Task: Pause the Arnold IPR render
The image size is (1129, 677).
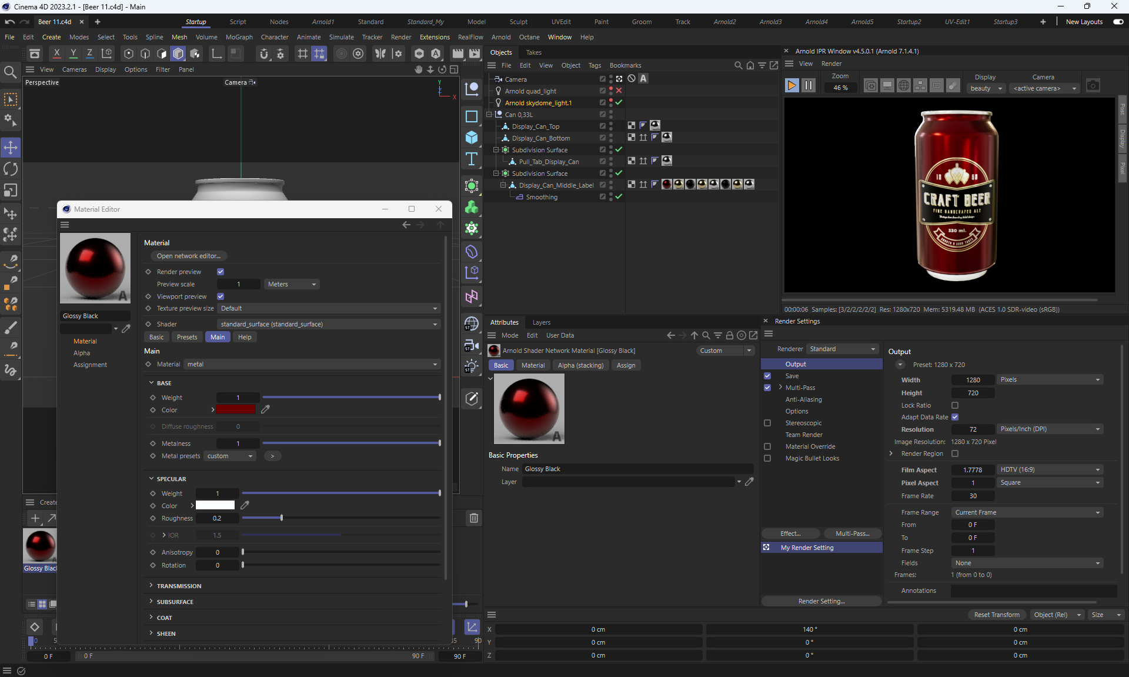Action: 809,86
